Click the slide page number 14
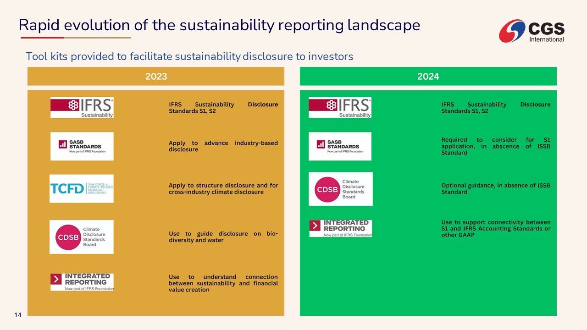 coord(18,315)
